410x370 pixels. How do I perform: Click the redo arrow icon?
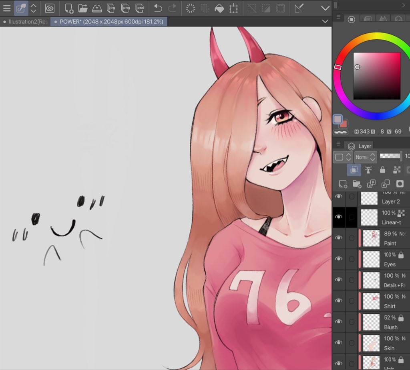coord(172,8)
